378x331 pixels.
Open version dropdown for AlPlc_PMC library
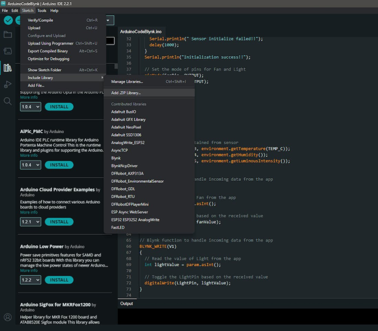click(30, 165)
